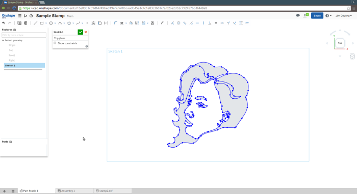
Task: Apply the Horizontal constraint
Action: pyautogui.click(x=197, y=23)
